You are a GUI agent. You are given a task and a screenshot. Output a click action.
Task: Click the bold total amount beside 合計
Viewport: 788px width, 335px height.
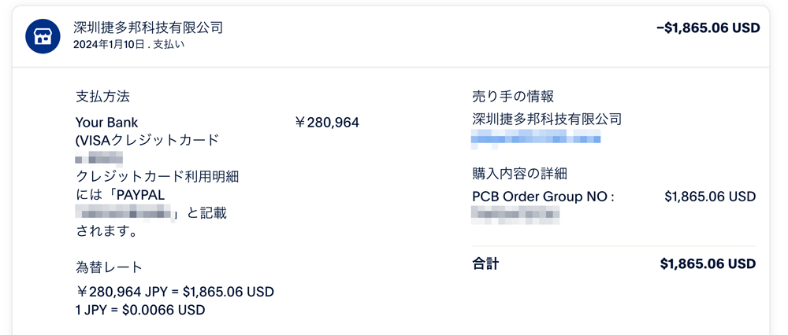(x=708, y=264)
